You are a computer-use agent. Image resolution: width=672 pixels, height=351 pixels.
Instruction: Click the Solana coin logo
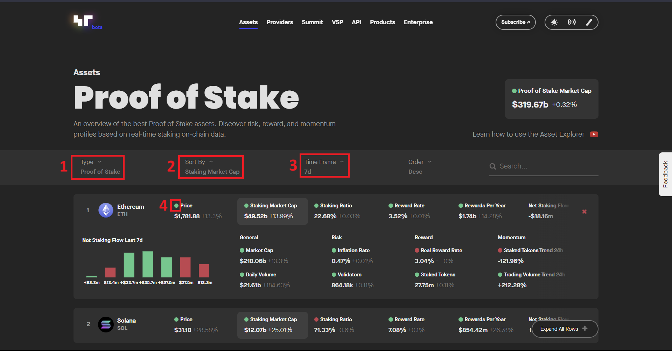tap(106, 324)
